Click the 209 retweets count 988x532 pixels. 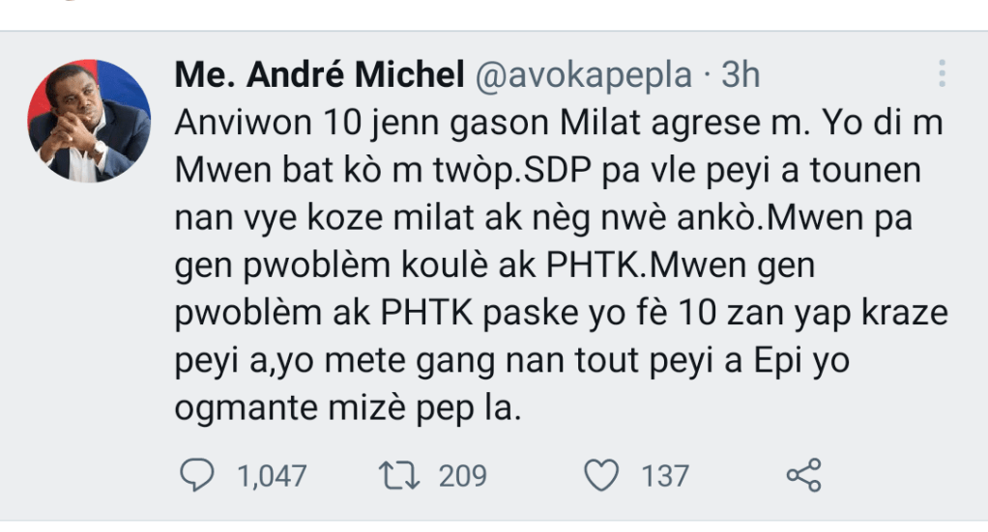pyautogui.click(x=462, y=476)
